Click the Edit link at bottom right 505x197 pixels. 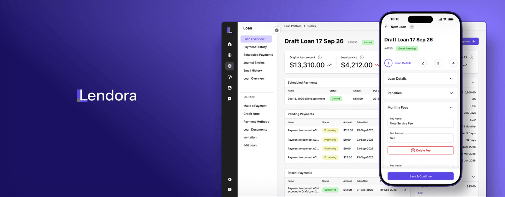420,193
